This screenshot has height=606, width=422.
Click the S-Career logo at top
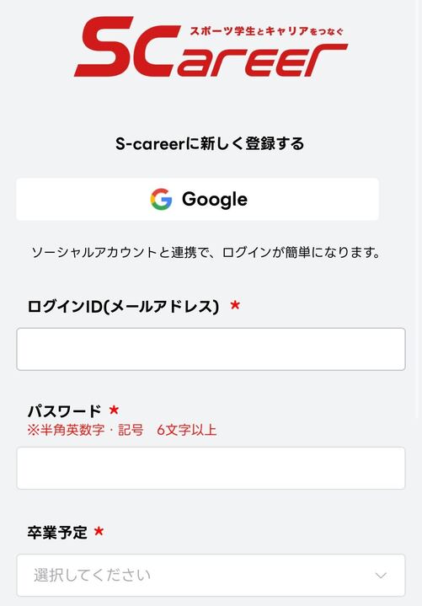click(x=211, y=46)
